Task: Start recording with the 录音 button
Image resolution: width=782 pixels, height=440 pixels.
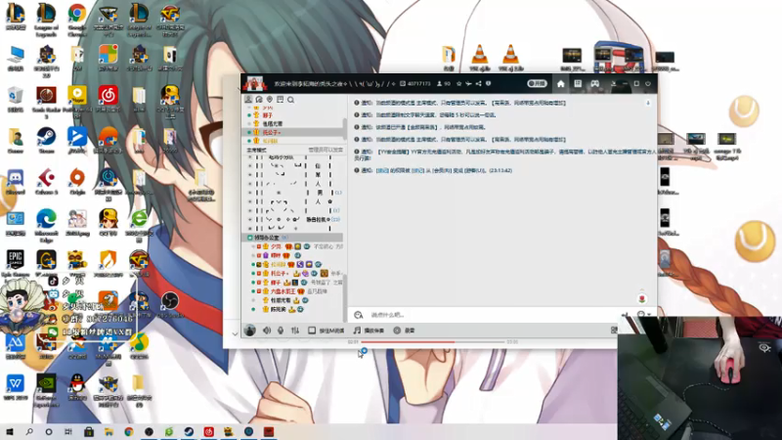Action: [x=405, y=330]
